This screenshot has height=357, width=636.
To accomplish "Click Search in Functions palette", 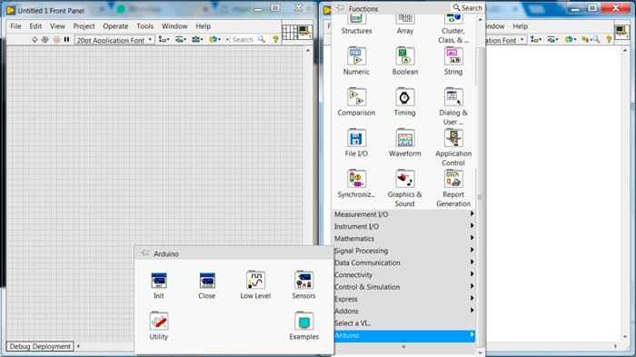I will click(x=467, y=7).
